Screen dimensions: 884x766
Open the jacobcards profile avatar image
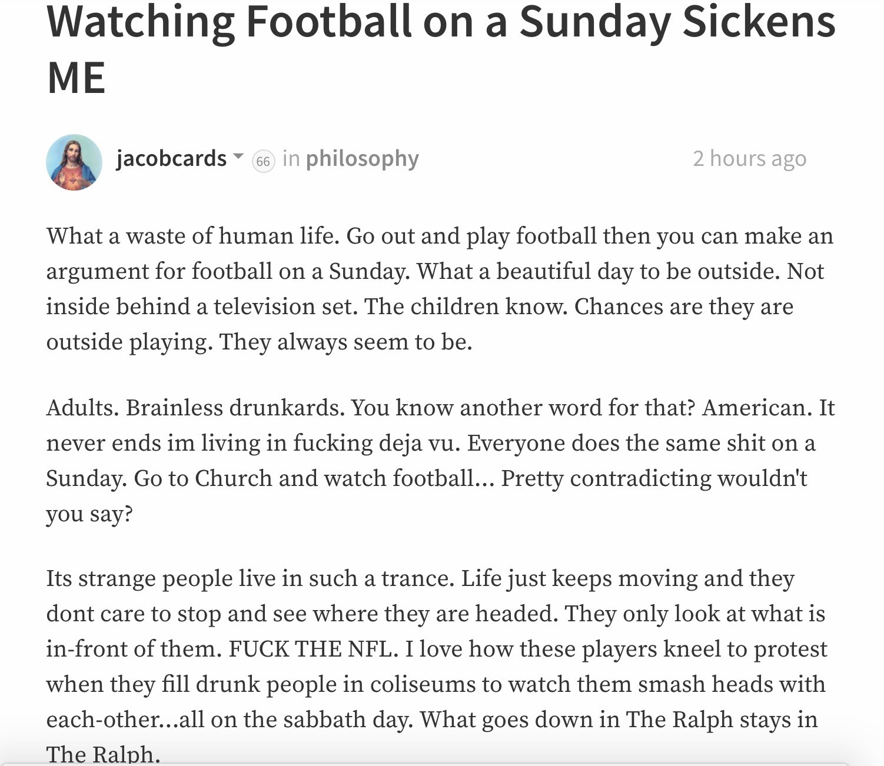pos(74,162)
